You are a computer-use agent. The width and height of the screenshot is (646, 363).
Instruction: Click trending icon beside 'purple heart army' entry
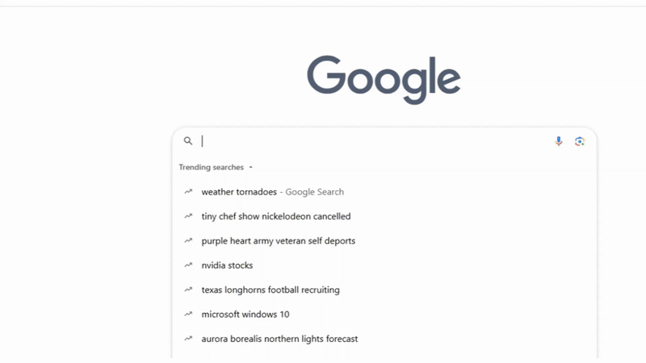tap(188, 241)
